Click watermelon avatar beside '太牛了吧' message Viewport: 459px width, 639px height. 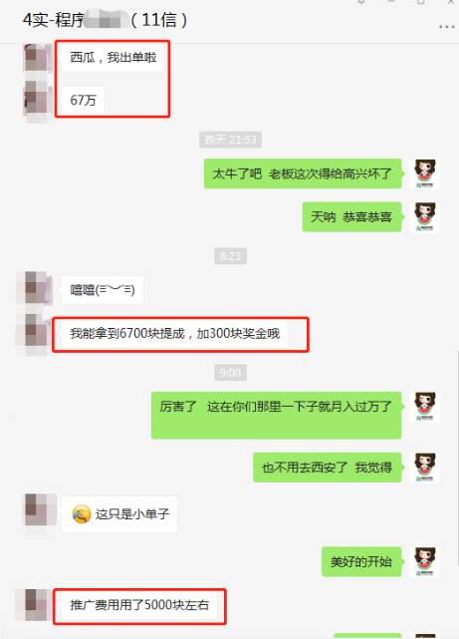click(425, 173)
